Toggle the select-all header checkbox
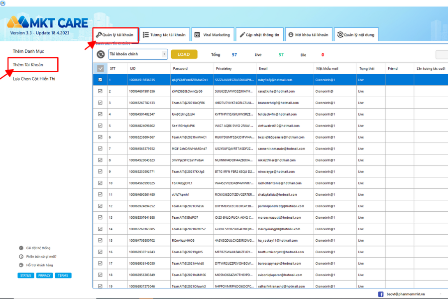Screen dimensions: 448x299 pyautogui.click(x=101, y=68)
